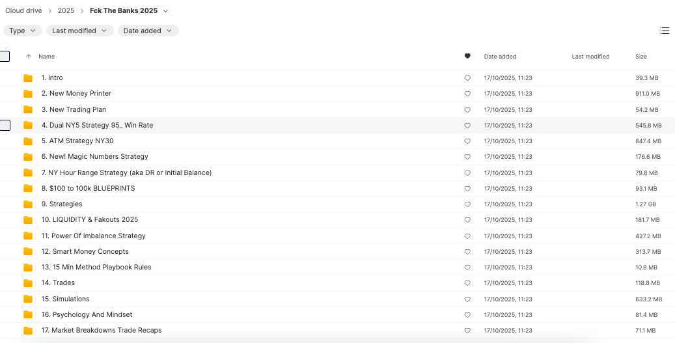This screenshot has height=343, width=675.
Task: Favorite the 2. New Money Printer folder
Action: [467, 94]
